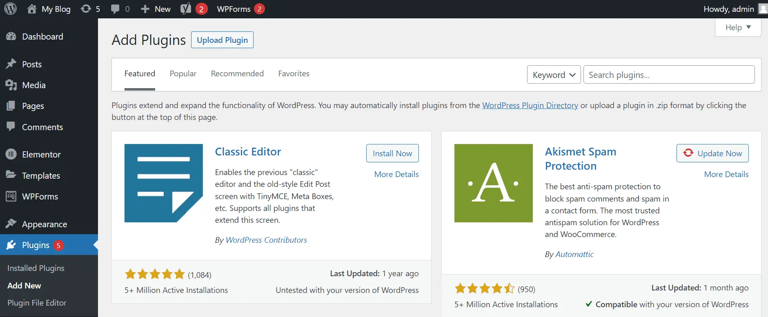Click the WordPress logo icon
The image size is (768, 317).
click(x=10, y=9)
